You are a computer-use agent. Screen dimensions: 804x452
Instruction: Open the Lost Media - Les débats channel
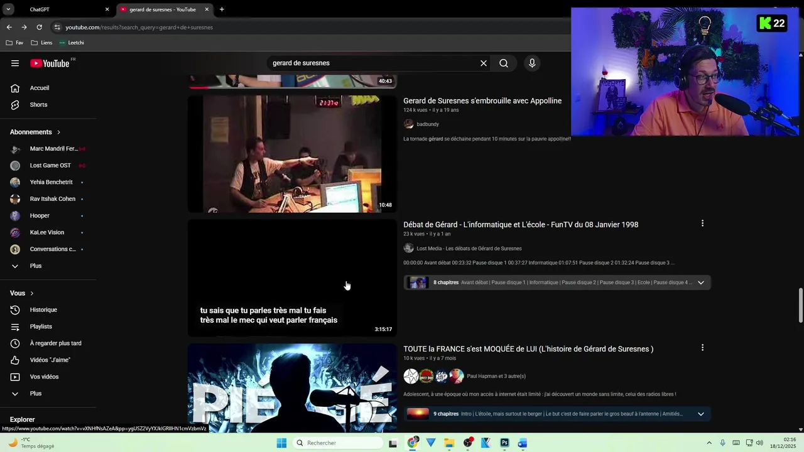tap(469, 249)
